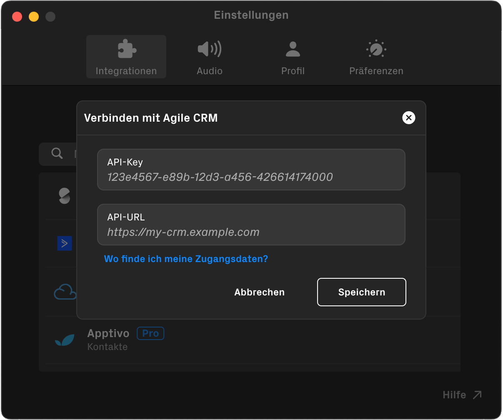Close the Einstellungen window with red button
503x420 pixels.
click(x=17, y=17)
